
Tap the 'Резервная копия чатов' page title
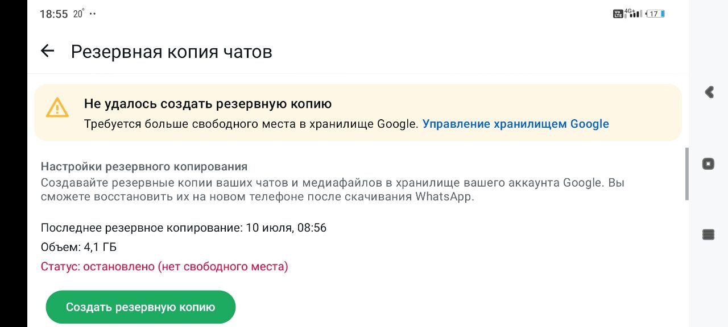(x=171, y=52)
